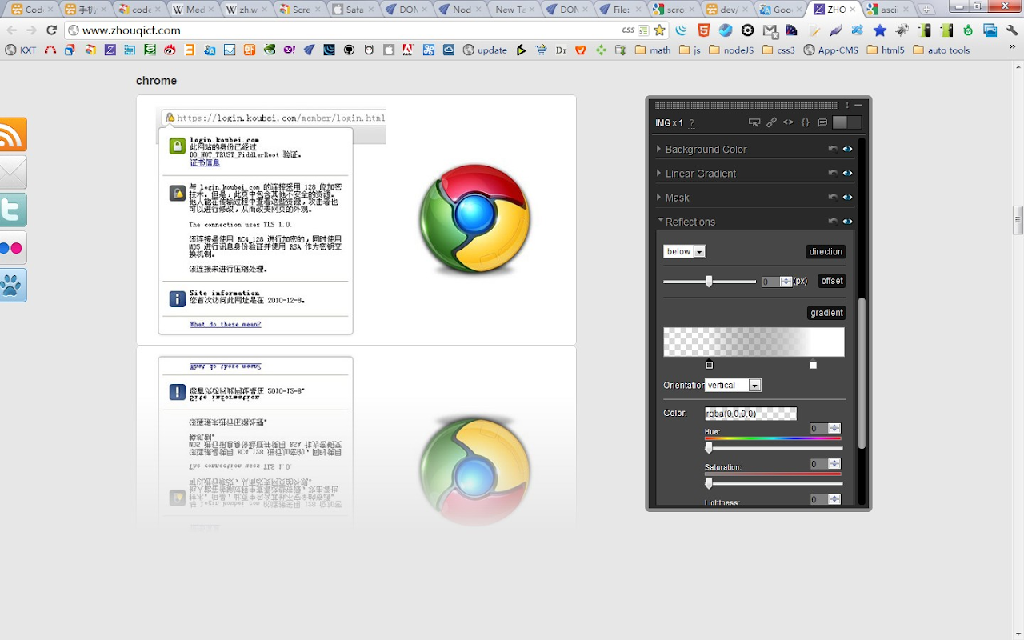Click the offset slider handle
1024x640 pixels.
(709, 281)
